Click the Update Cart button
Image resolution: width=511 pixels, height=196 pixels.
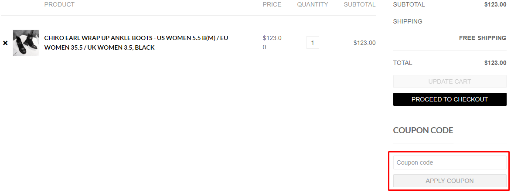450,81
